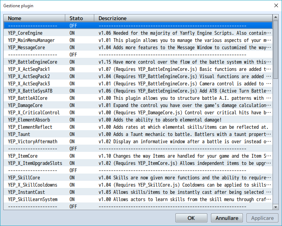Click the description of YEP_SkillLearnSystem
This screenshot has width=282, height=226.
click(x=185, y=200)
